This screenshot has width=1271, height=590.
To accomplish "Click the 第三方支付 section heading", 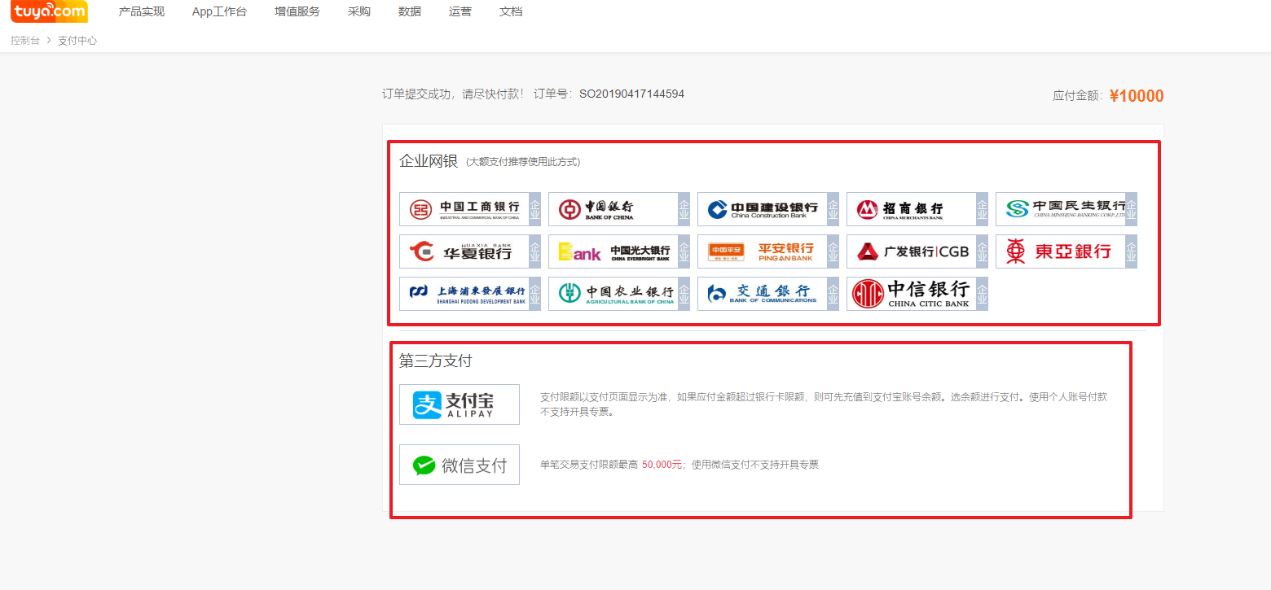I will click(x=436, y=361).
